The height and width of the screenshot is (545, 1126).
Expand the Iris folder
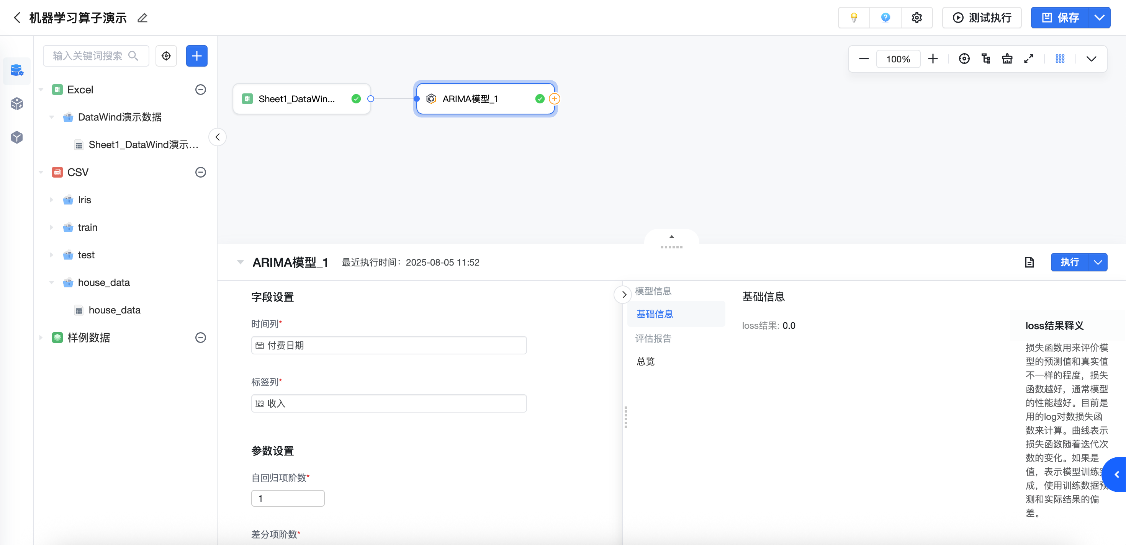[x=52, y=199]
